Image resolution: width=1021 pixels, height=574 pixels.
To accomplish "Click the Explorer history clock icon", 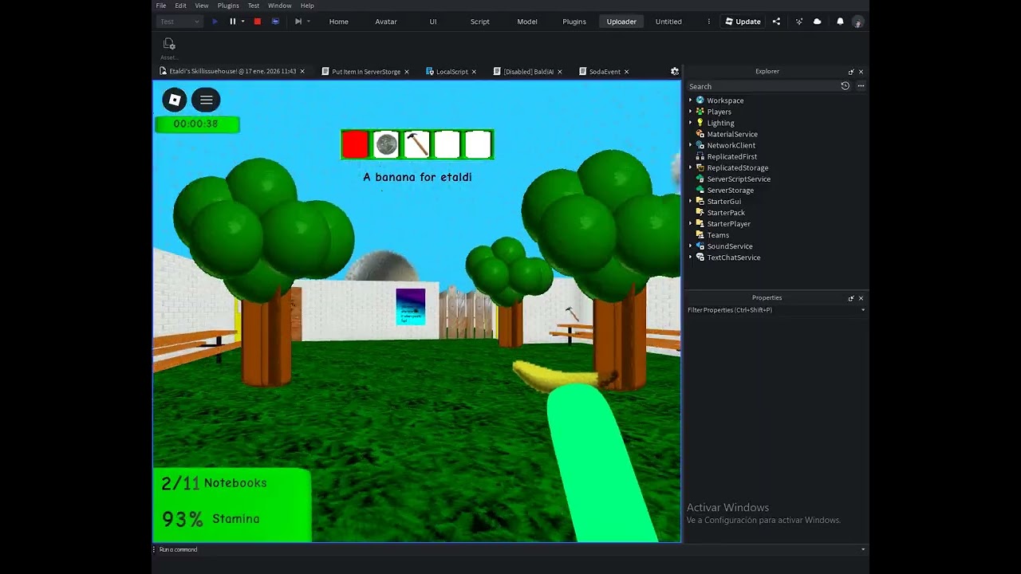I will tap(846, 86).
